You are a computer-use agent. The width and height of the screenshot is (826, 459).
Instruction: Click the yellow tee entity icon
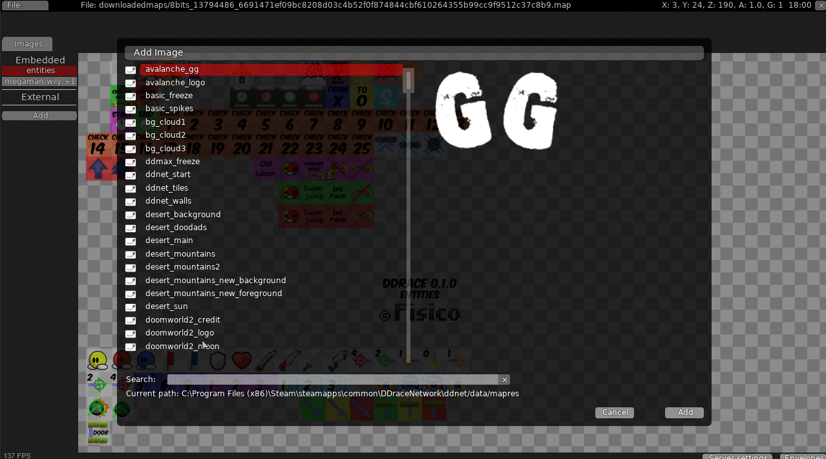tap(98, 360)
